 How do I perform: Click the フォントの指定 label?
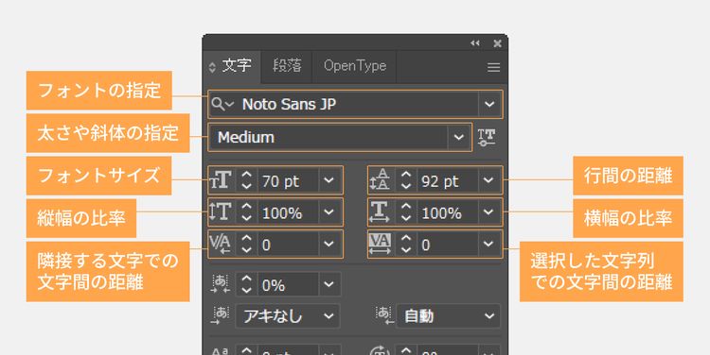click(x=99, y=91)
